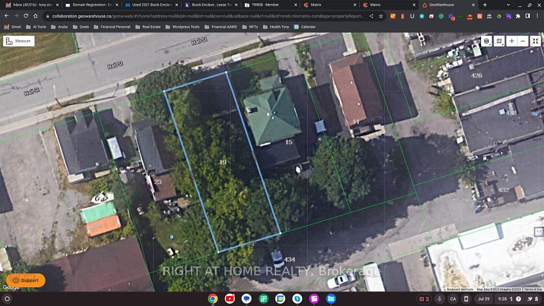Open the tab search dropdown arrow
The height and width of the screenshot is (306, 544).
point(508,5)
